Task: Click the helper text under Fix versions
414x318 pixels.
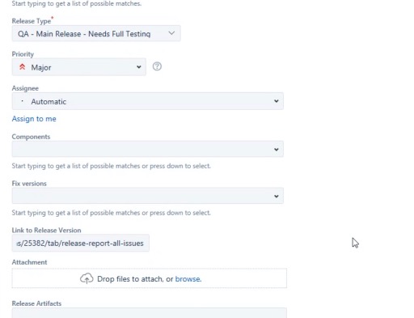Action: pos(111,213)
